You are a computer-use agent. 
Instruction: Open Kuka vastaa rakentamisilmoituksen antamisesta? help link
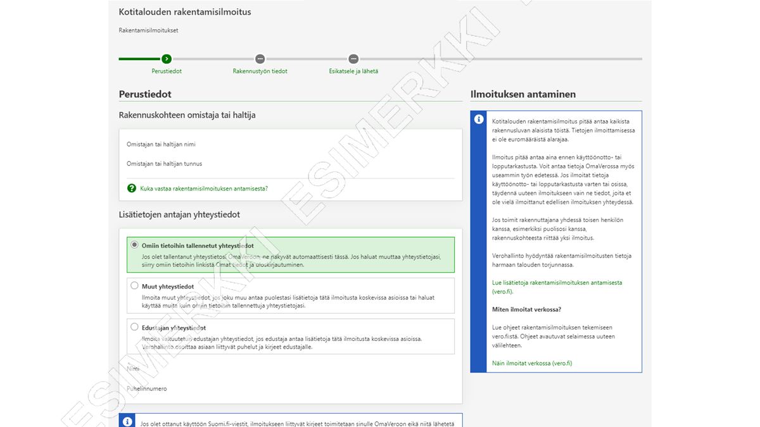pyautogui.click(x=204, y=189)
